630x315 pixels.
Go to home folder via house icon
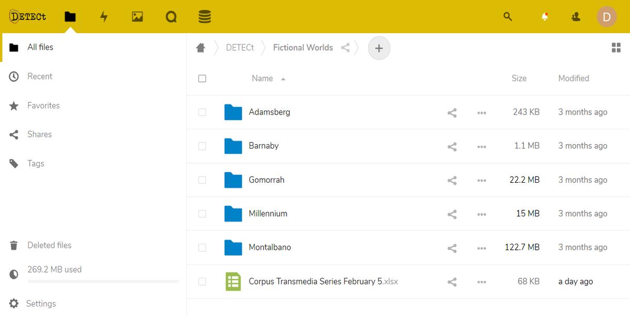click(x=201, y=48)
